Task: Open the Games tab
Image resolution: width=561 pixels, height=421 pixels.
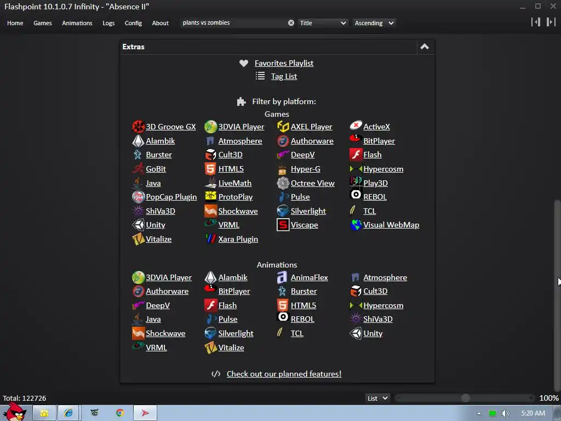Action: pyautogui.click(x=43, y=23)
